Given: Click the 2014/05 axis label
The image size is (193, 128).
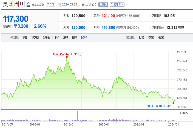Looking at the screenshot, I should coord(7,124).
